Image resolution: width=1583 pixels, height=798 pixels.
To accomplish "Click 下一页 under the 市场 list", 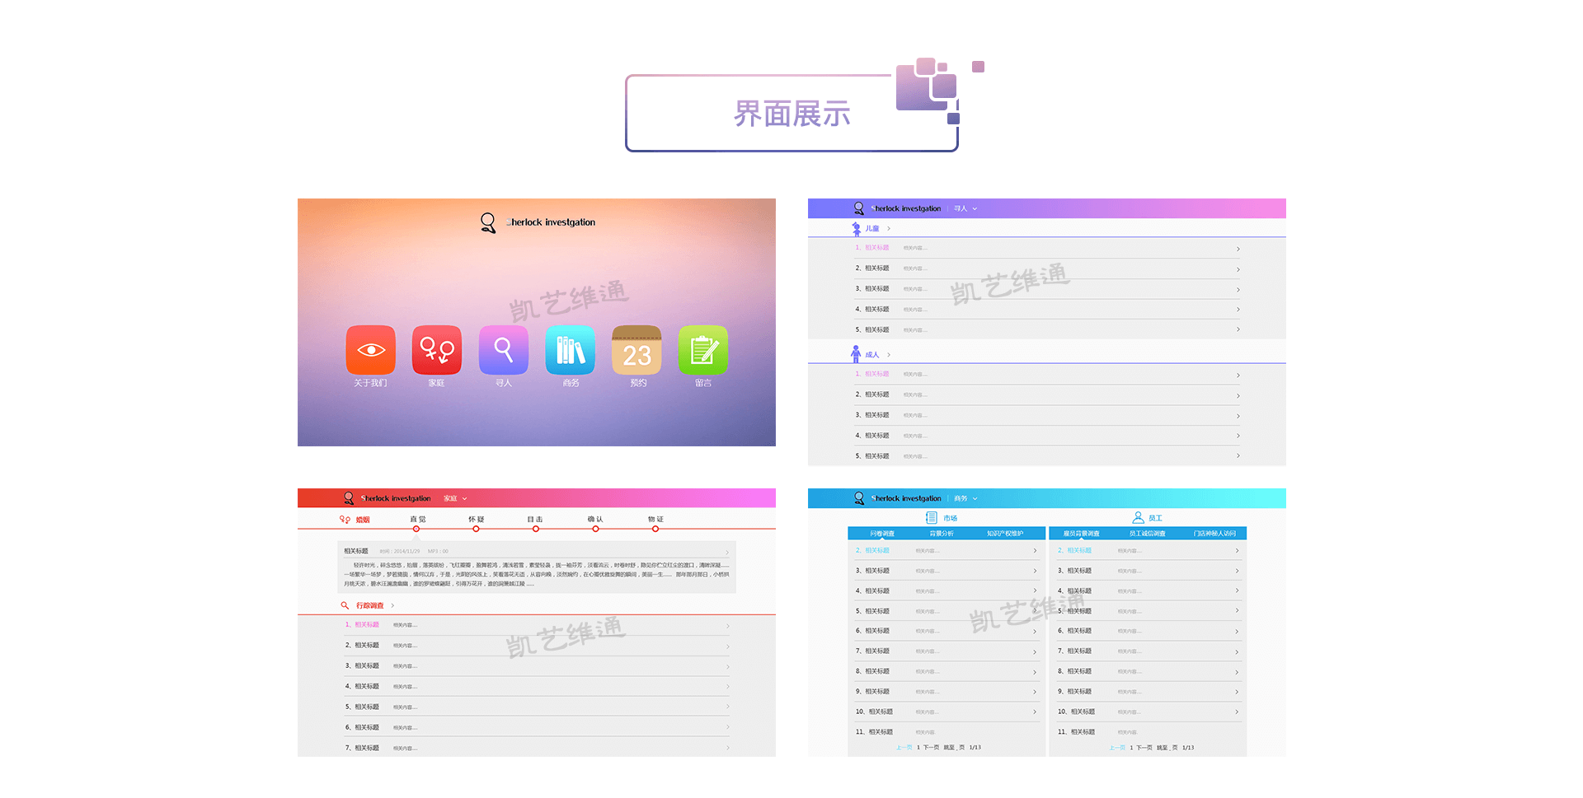I will pos(931,748).
